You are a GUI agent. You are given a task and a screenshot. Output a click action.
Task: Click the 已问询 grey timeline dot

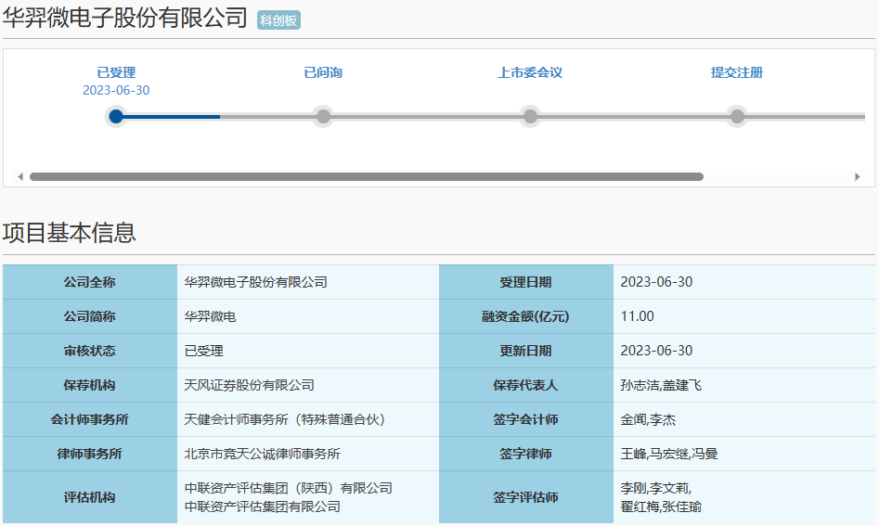(x=323, y=117)
